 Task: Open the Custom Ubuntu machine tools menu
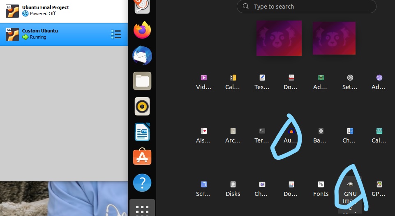point(116,34)
